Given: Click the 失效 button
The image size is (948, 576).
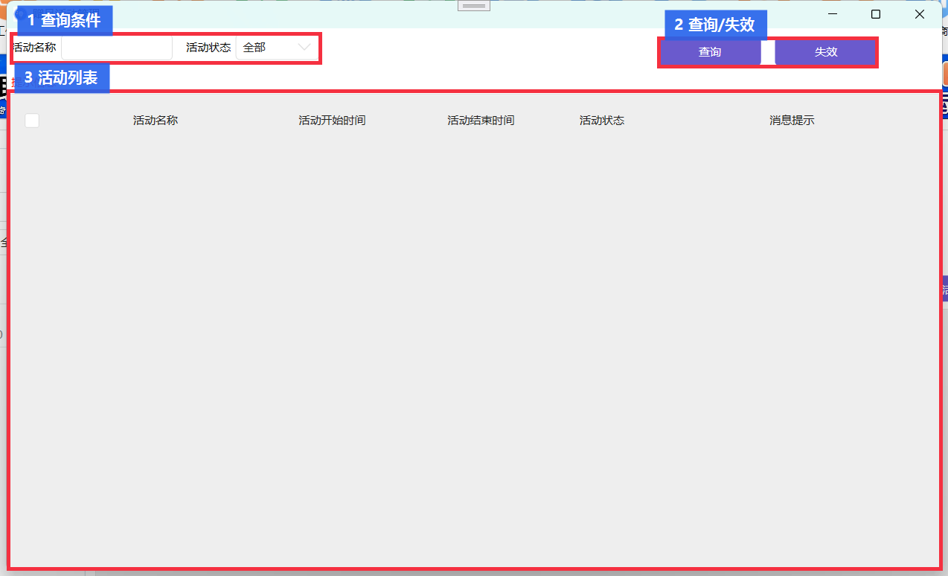Looking at the screenshot, I should 826,52.
